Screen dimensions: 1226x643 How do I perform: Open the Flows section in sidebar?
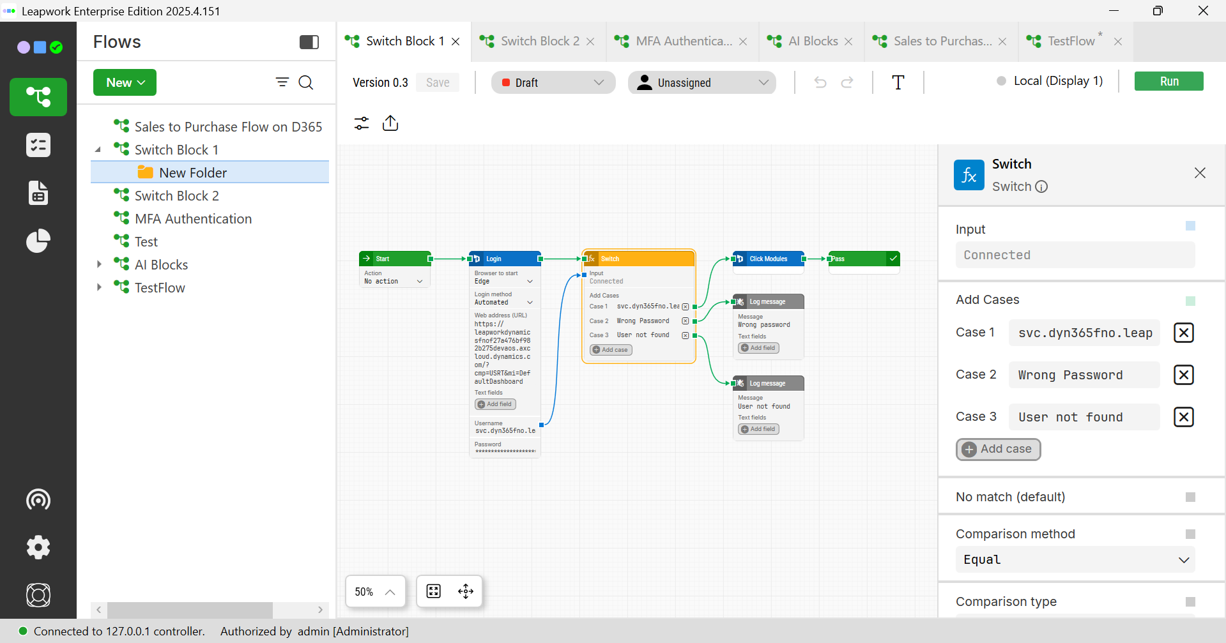pos(38,97)
